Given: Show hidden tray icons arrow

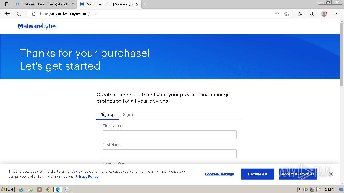Looking at the screenshot, I should 300,190.
